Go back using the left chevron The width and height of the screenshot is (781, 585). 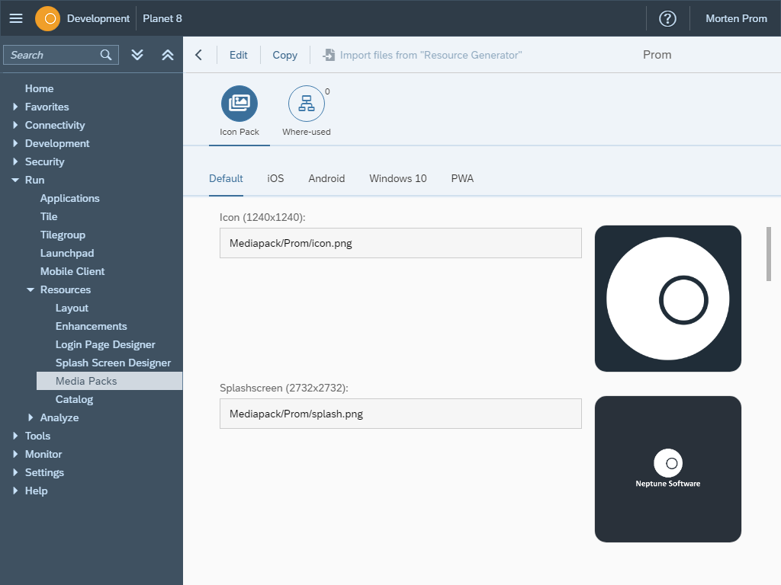(x=199, y=55)
